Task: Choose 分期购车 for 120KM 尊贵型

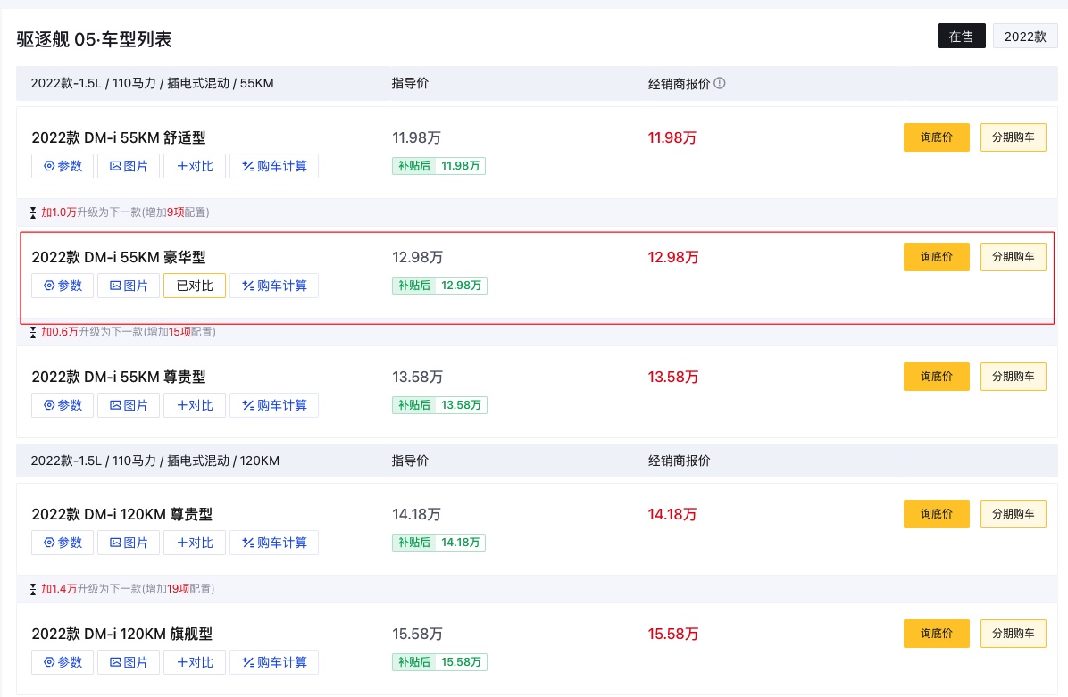Action: [1013, 514]
